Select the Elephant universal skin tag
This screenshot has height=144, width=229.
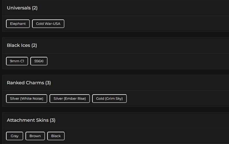tap(18, 24)
